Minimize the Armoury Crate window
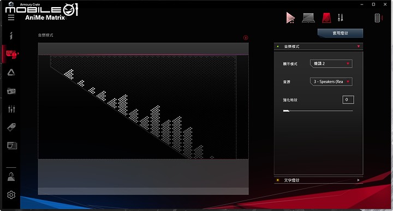 [362, 4]
